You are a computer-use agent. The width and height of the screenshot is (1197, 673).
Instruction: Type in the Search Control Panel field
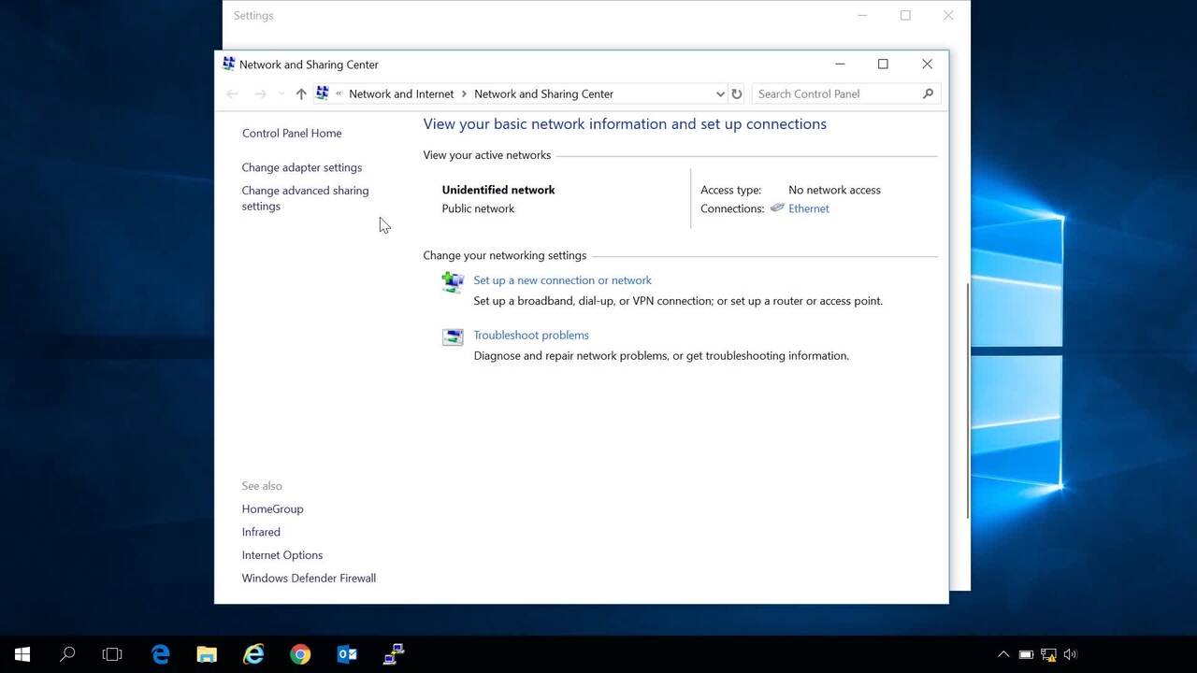click(x=835, y=93)
